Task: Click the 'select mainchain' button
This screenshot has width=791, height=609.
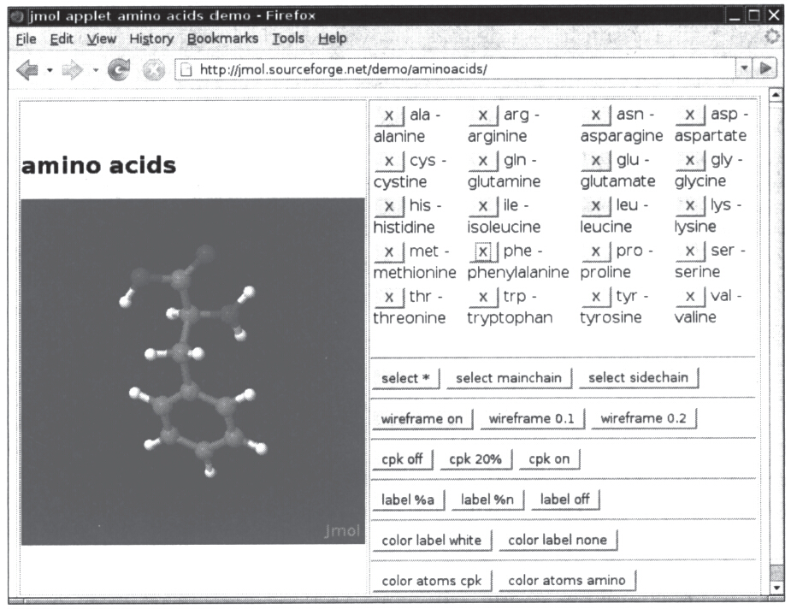Action: pyautogui.click(x=509, y=378)
